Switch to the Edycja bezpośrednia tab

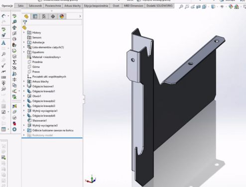point(96,6)
